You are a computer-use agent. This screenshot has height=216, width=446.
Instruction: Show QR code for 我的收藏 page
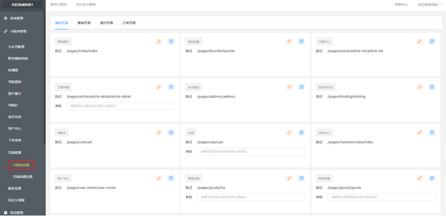301,42
